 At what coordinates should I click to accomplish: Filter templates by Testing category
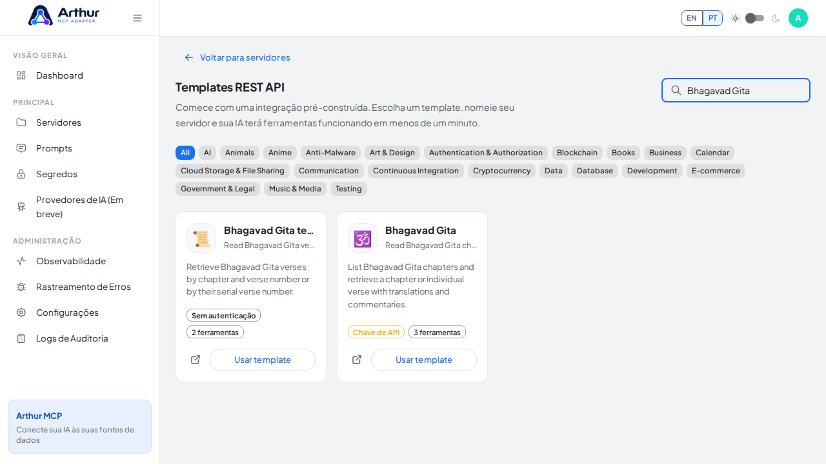pyautogui.click(x=348, y=189)
